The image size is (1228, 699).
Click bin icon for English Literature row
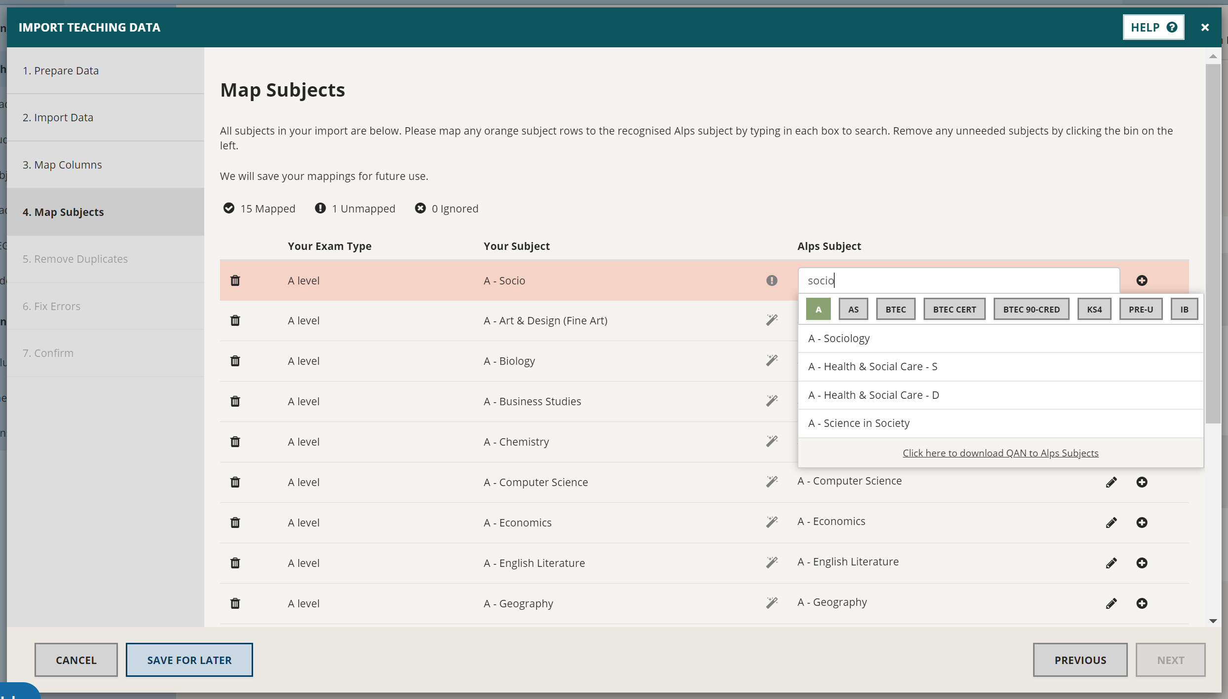click(235, 563)
